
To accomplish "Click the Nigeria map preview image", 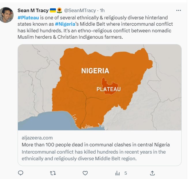I will pyautogui.click(x=99, y=87).
